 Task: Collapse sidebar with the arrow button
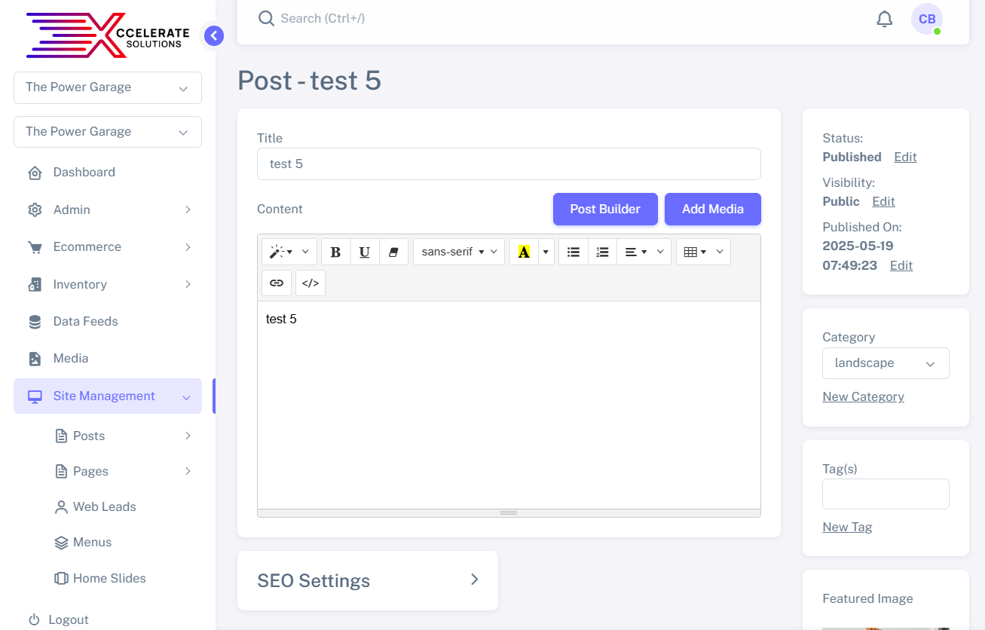coord(214,35)
